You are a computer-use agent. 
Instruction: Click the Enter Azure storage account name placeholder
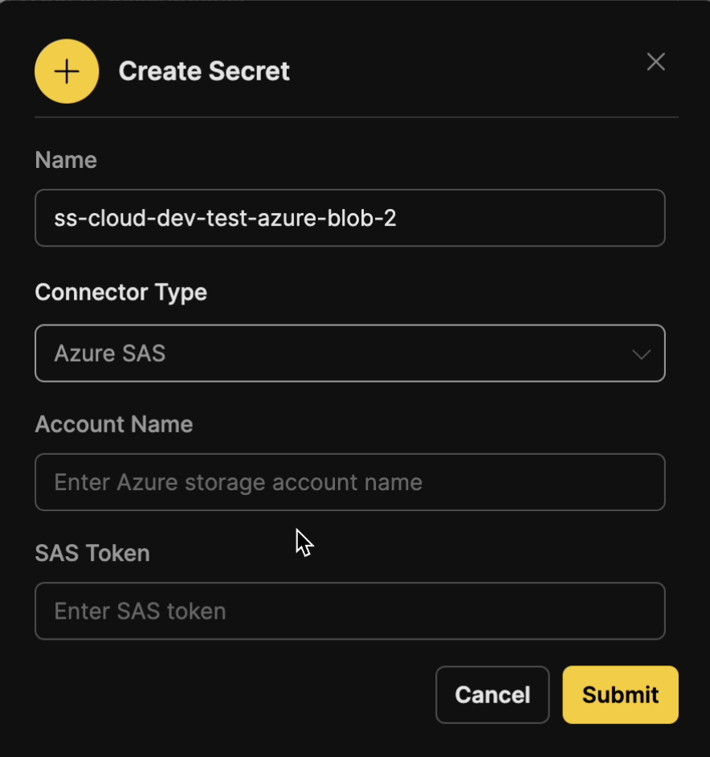coord(238,482)
